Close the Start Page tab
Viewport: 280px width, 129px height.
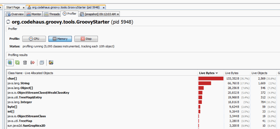pyautogui.click(x=24, y=8)
